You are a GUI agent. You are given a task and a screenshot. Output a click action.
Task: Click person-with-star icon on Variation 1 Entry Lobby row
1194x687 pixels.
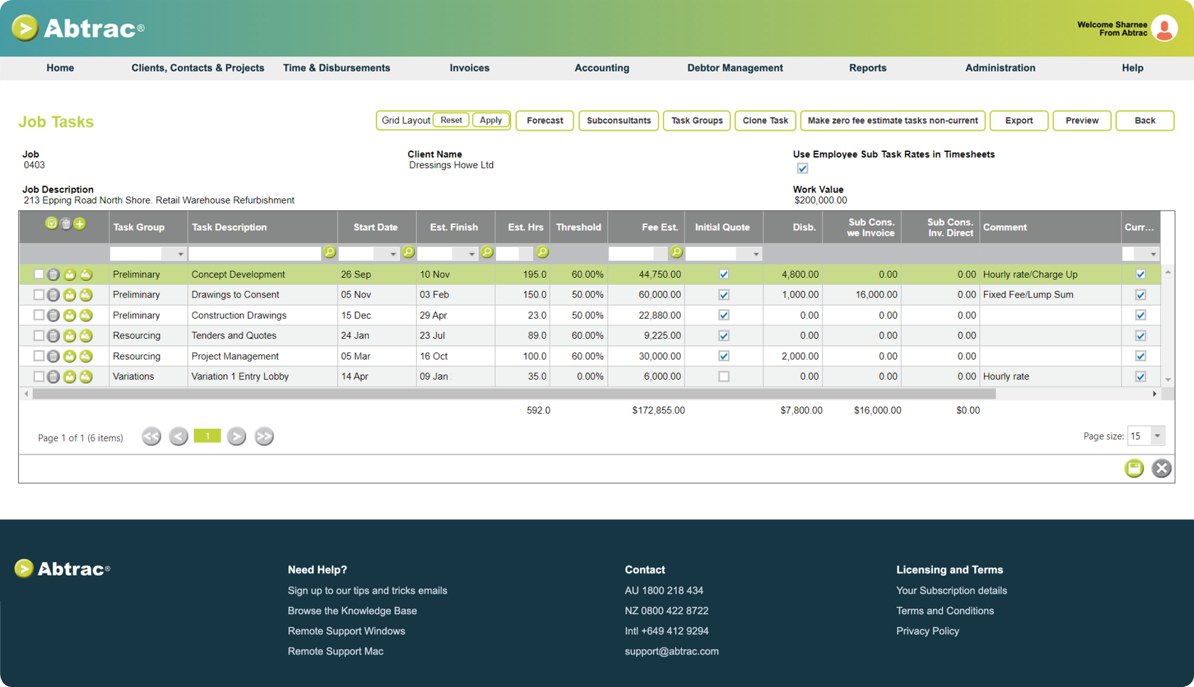click(86, 377)
